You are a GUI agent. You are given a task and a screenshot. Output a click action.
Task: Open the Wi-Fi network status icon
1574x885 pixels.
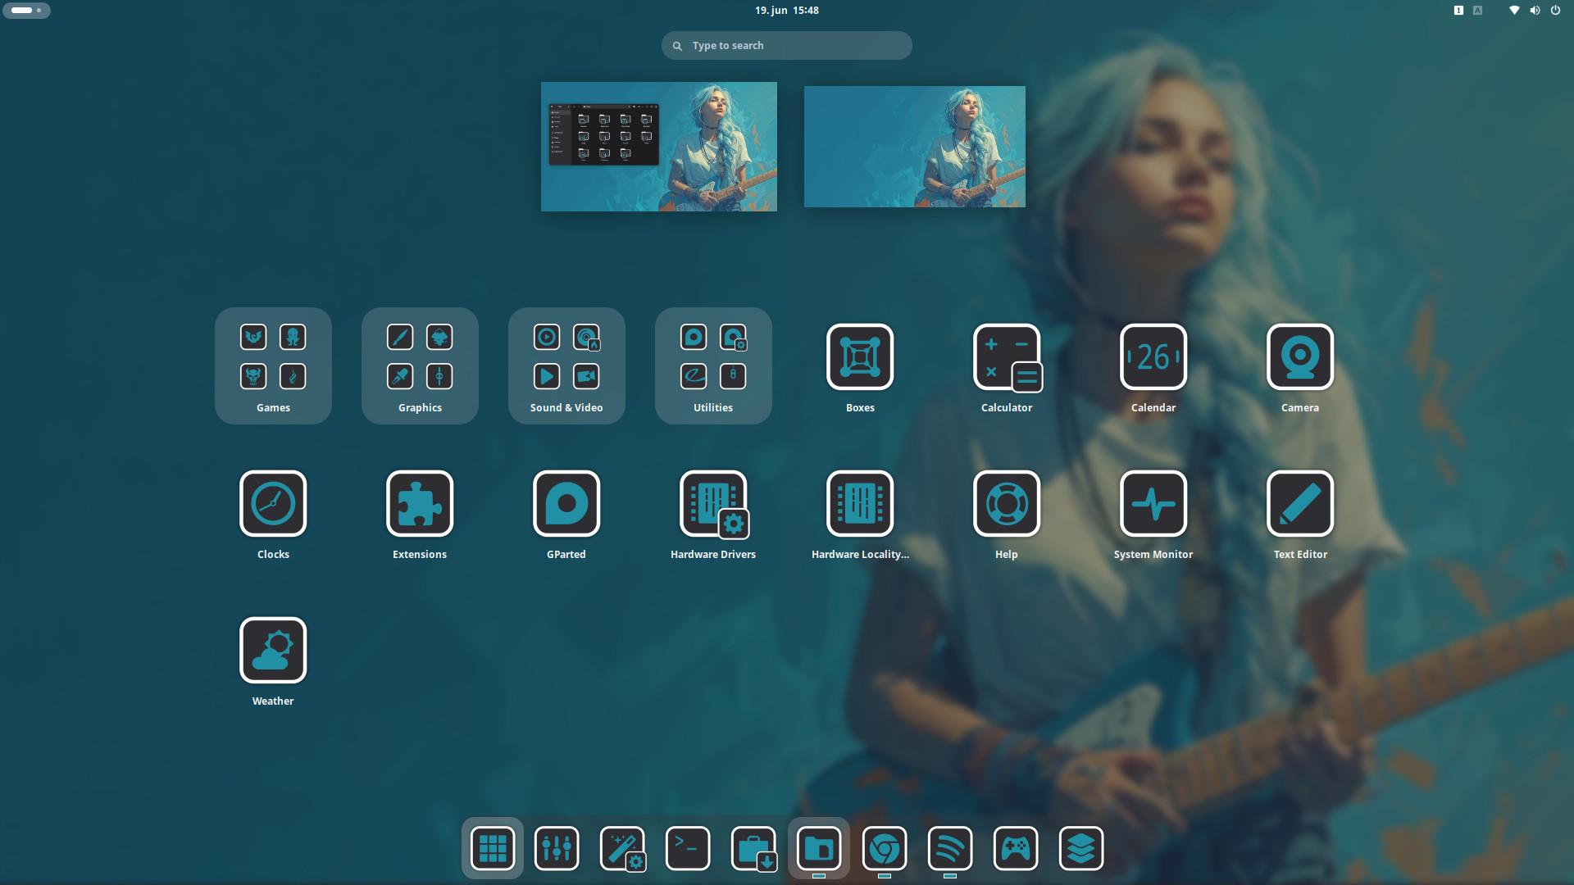[x=1514, y=11]
